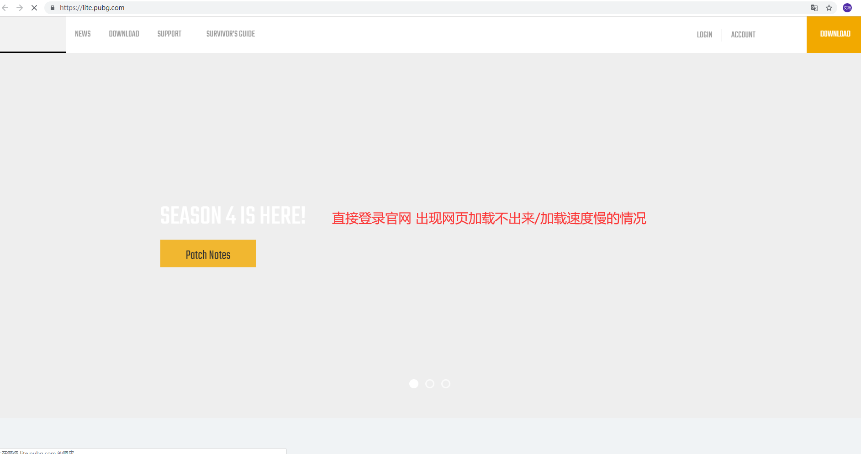Open the ACCOUNT page
Screen dimensions: 861x454
pos(743,35)
